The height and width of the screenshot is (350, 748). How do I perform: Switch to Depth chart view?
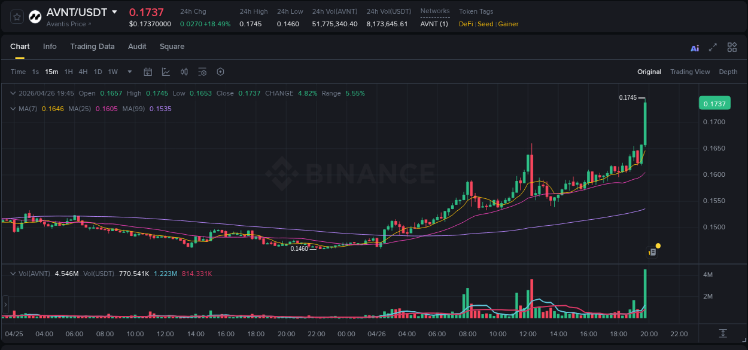(x=728, y=72)
